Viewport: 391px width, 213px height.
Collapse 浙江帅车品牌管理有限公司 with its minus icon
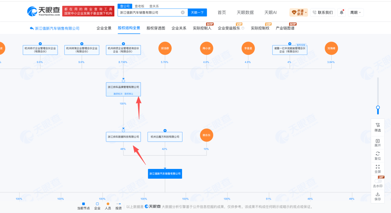click(123, 81)
